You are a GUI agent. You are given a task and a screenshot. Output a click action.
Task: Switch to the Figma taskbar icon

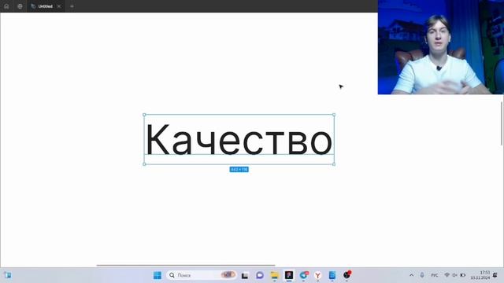point(289,275)
